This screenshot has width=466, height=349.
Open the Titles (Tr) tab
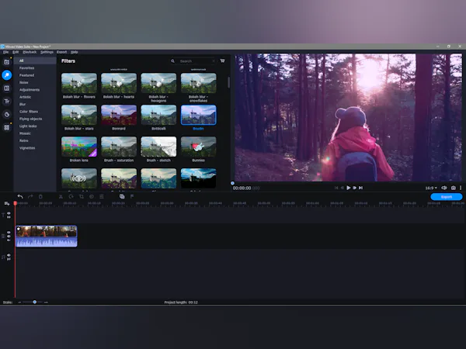pos(6,101)
